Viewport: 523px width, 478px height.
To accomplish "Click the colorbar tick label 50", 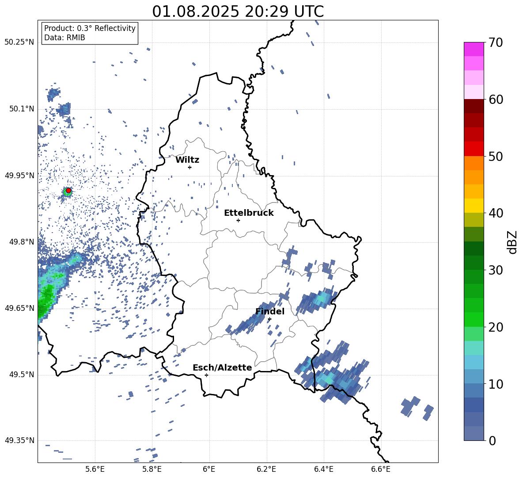I will [496, 157].
